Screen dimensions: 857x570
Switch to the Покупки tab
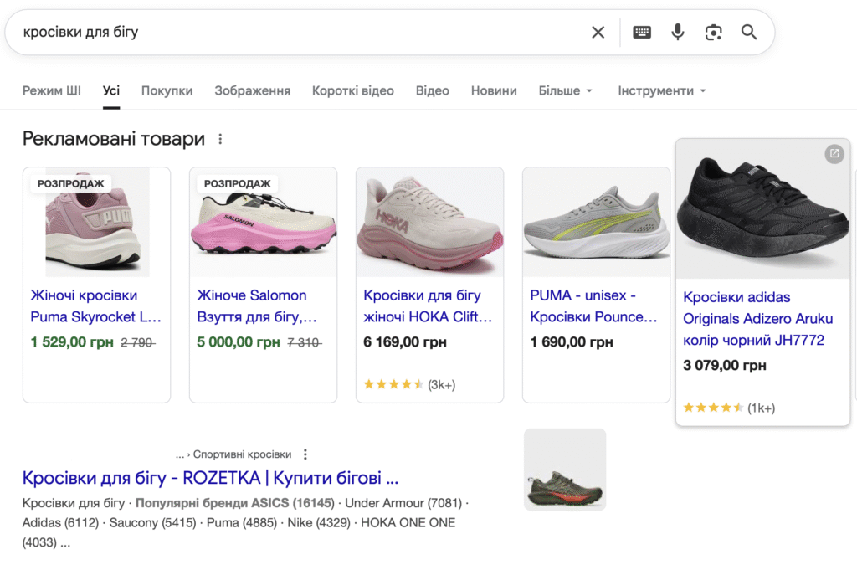[x=167, y=90]
